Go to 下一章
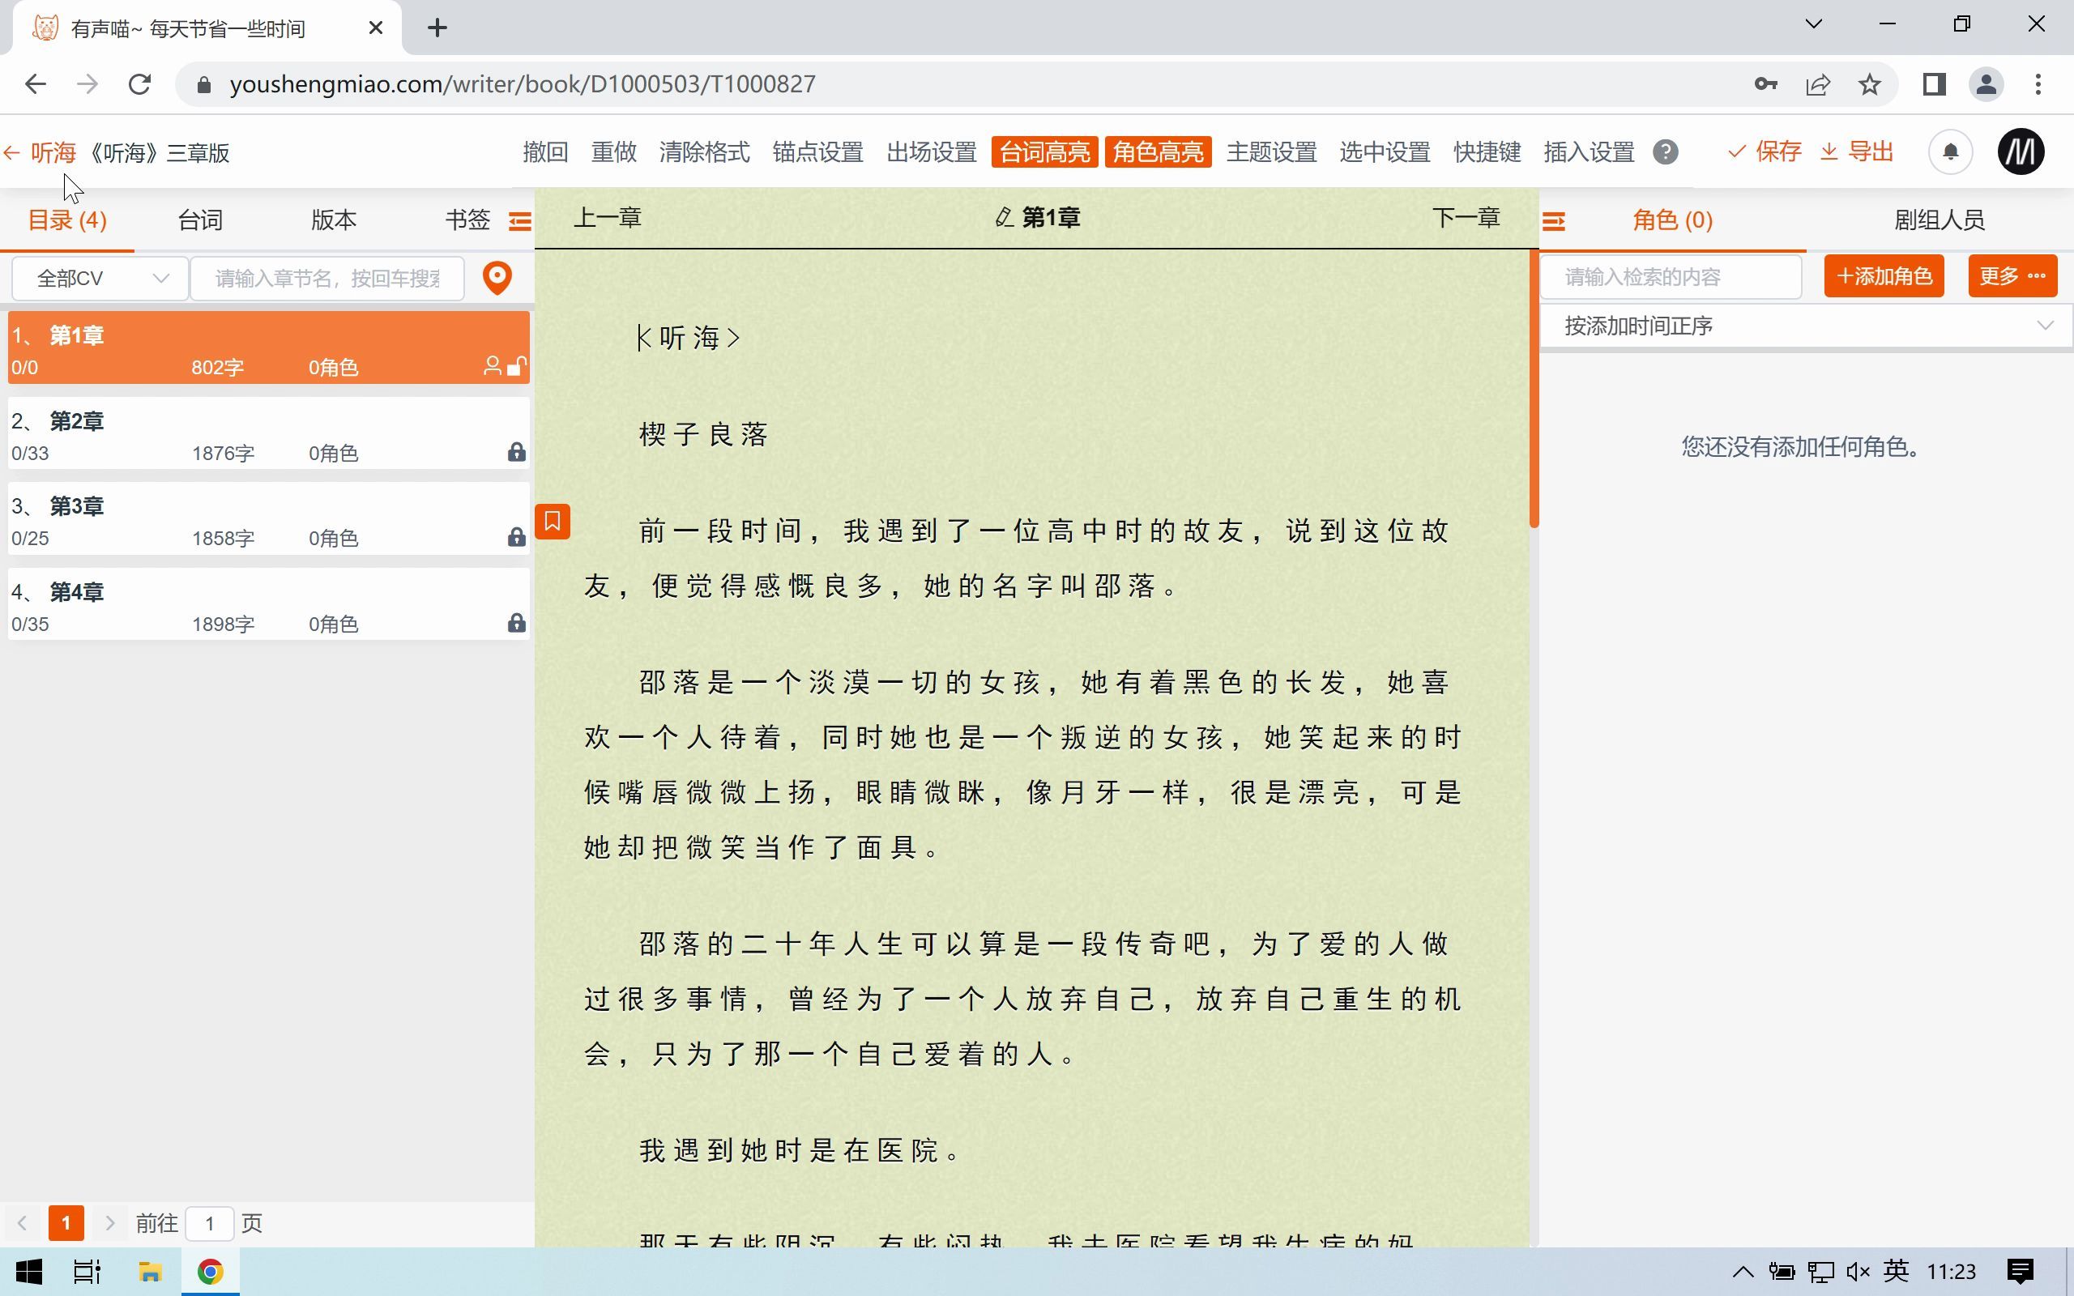This screenshot has width=2074, height=1296. click(1466, 218)
